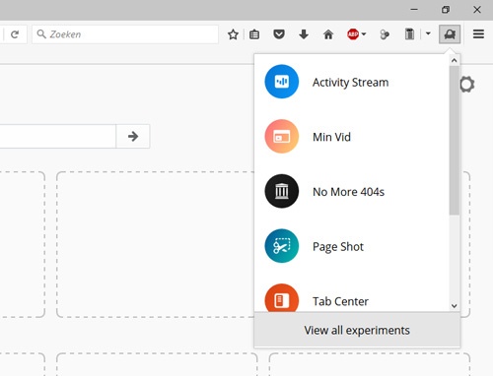Open the downloads arrow icon
This screenshot has height=376, width=493.
pos(304,34)
